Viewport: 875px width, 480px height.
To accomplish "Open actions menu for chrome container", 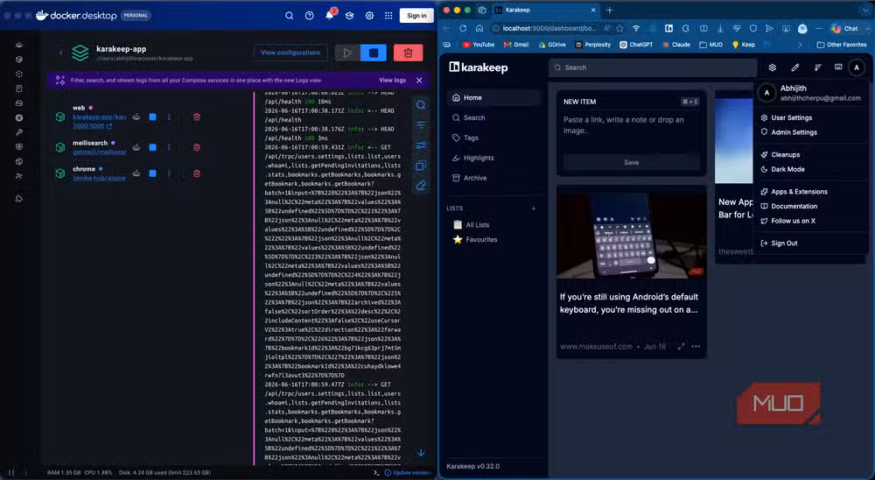I will pos(169,173).
